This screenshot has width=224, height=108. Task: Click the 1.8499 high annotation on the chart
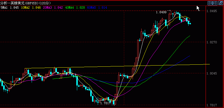pos(161,12)
